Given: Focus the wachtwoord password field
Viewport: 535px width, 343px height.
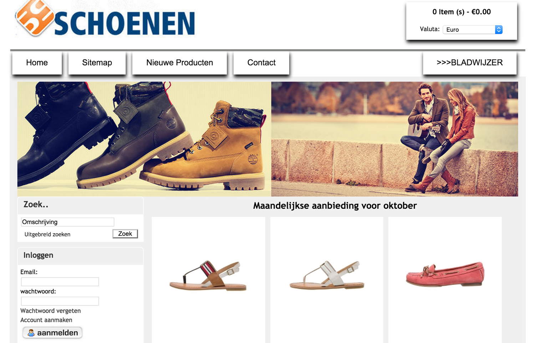Looking at the screenshot, I should coord(60,301).
